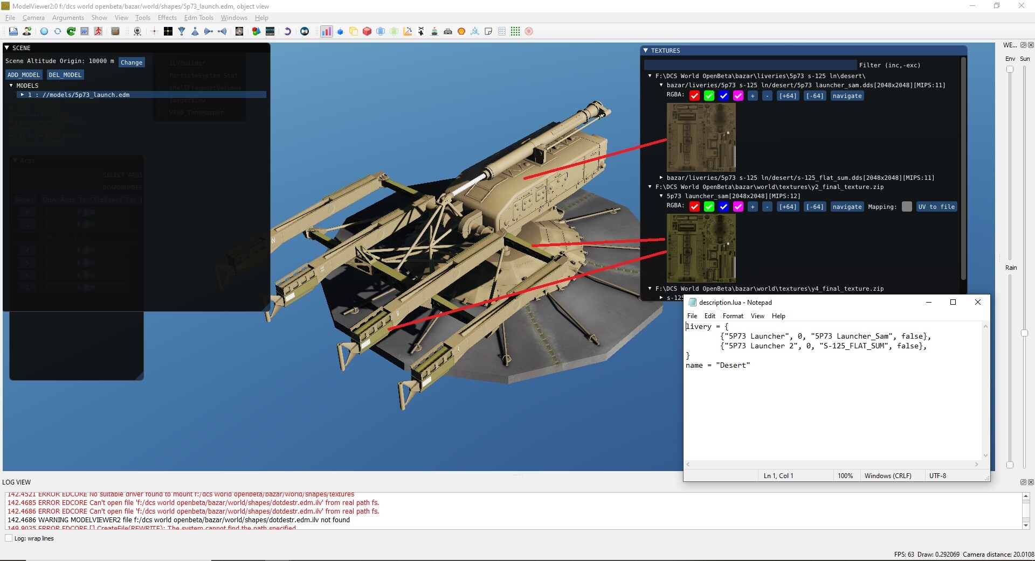This screenshot has width=1035, height=561.
Task: Enable Log wrap lines checkbox
Action: point(9,538)
